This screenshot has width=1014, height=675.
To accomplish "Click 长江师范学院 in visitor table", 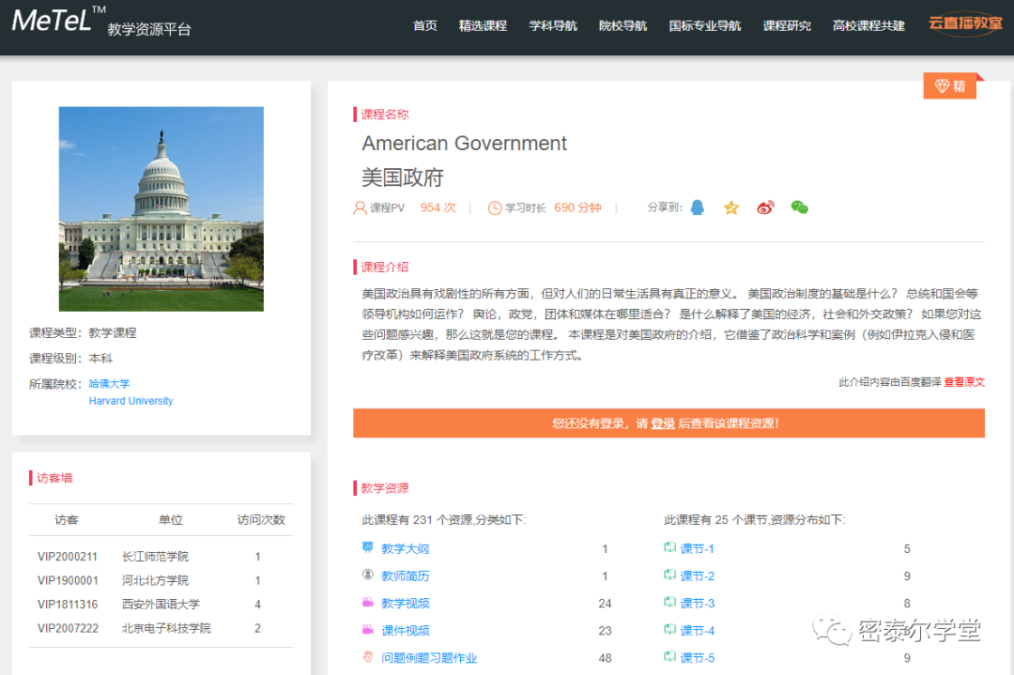I will 155,556.
